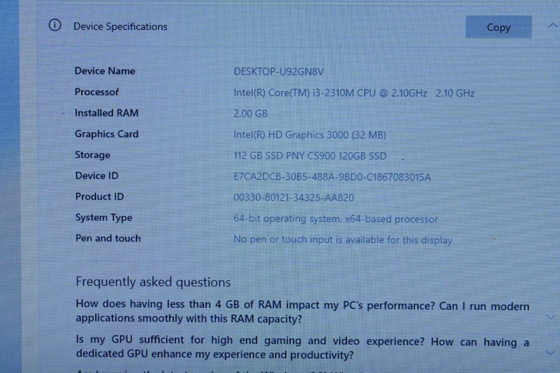Click the Installed RAM value 2.00 GB

pos(251,113)
